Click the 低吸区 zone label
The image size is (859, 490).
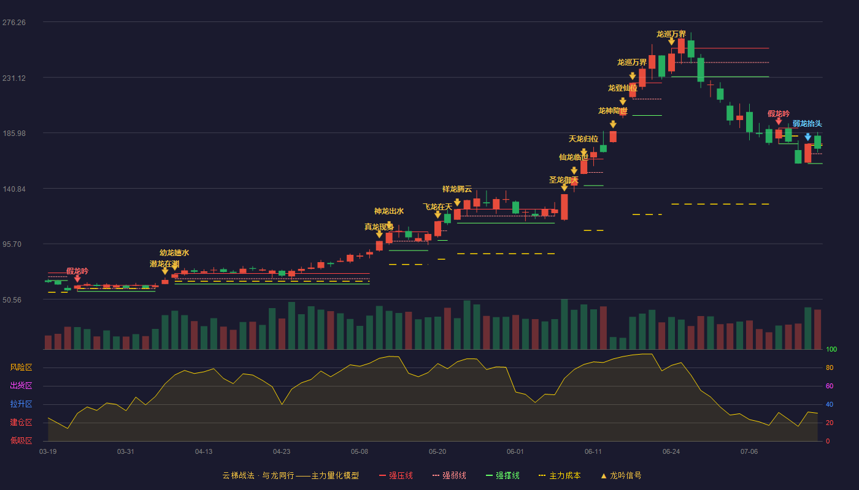(x=21, y=441)
